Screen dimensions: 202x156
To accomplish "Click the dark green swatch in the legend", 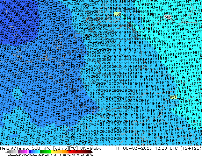I will pyautogui.click(x=41, y=152).
